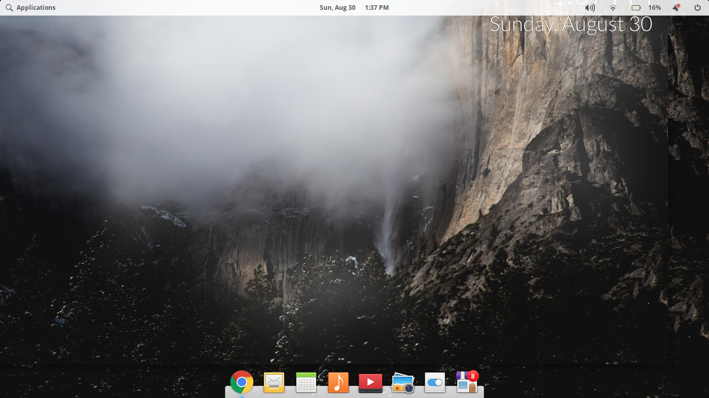Click the search magnifier beside Applications
709x398 pixels.
pos(8,7)
